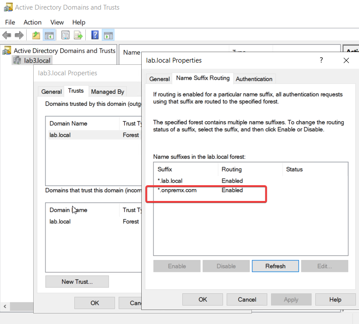359x324 pixels.
Task: Click the Forward arrow toolbar icon
Action: tap(19, 35)
